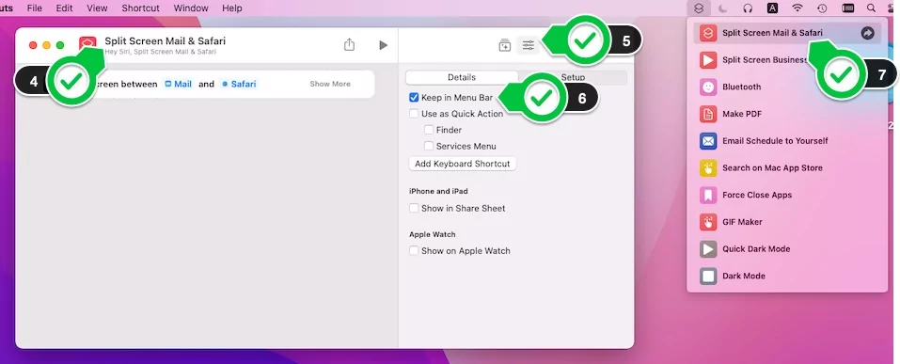
Task: Uncheck Keep in Menu Bar
Action: click(414, 98)
